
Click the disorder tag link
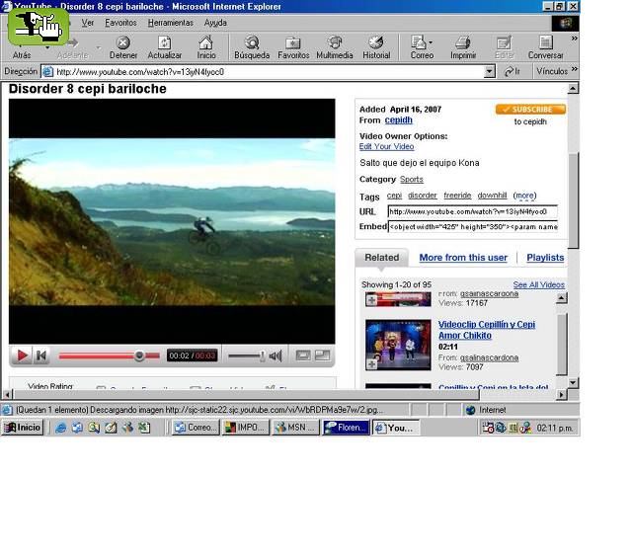coord(422,196)
